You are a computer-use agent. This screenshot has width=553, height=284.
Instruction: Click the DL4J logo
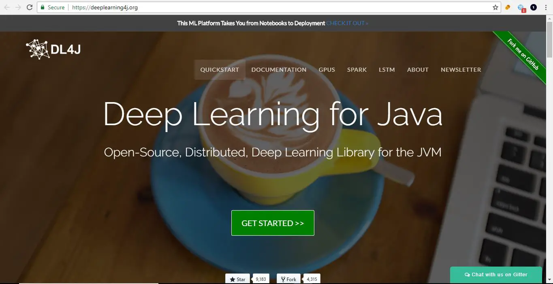tap(53, 49)
